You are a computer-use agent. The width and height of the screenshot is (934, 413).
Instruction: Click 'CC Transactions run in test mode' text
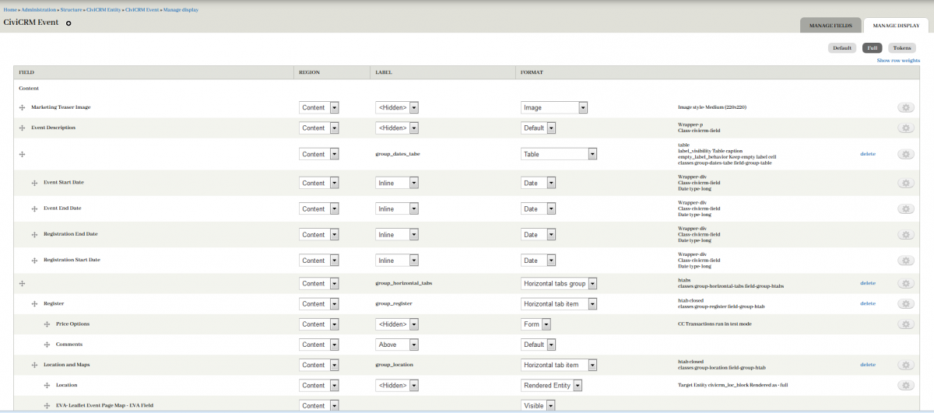pos(715,324)
